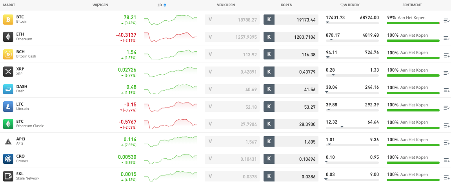
Task: Buy API3 at 1.605
Action: (291, 142)
